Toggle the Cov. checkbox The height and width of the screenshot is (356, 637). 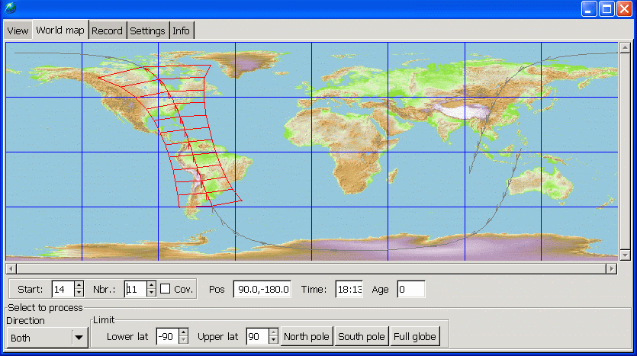point(165,290)
